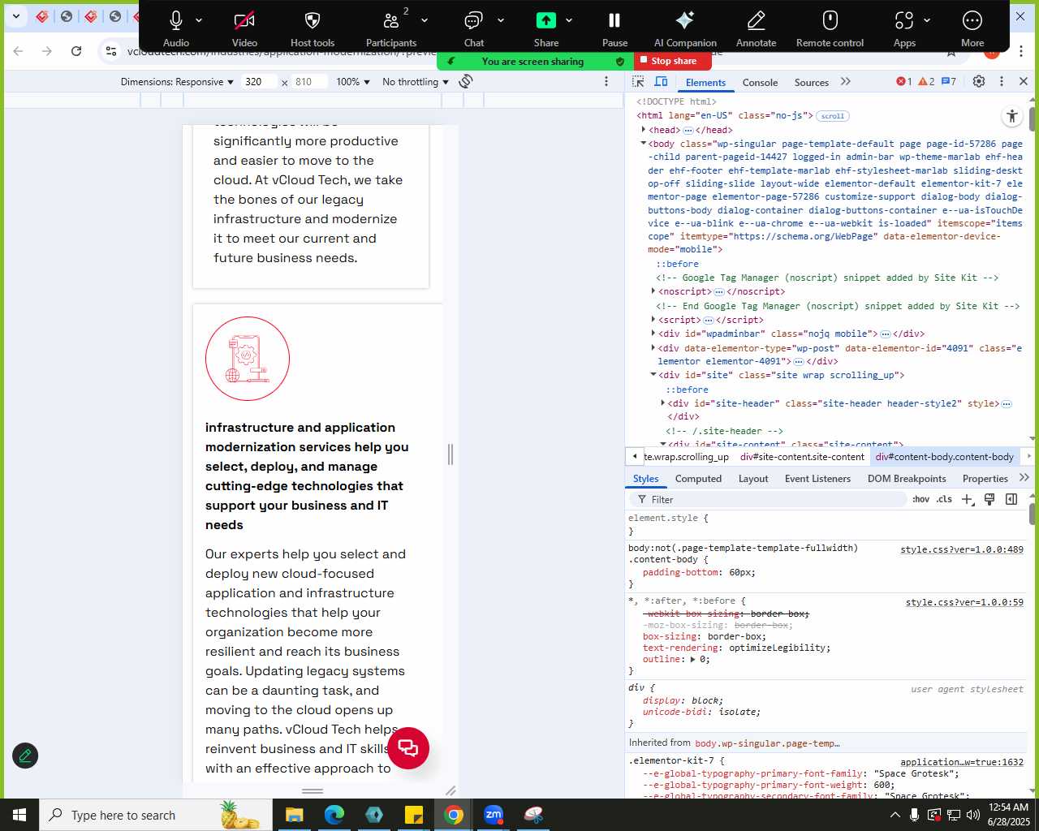Click the red chat bubble button
The width and height of the screenshot is (1039, 831).
(x=407, y=748)
